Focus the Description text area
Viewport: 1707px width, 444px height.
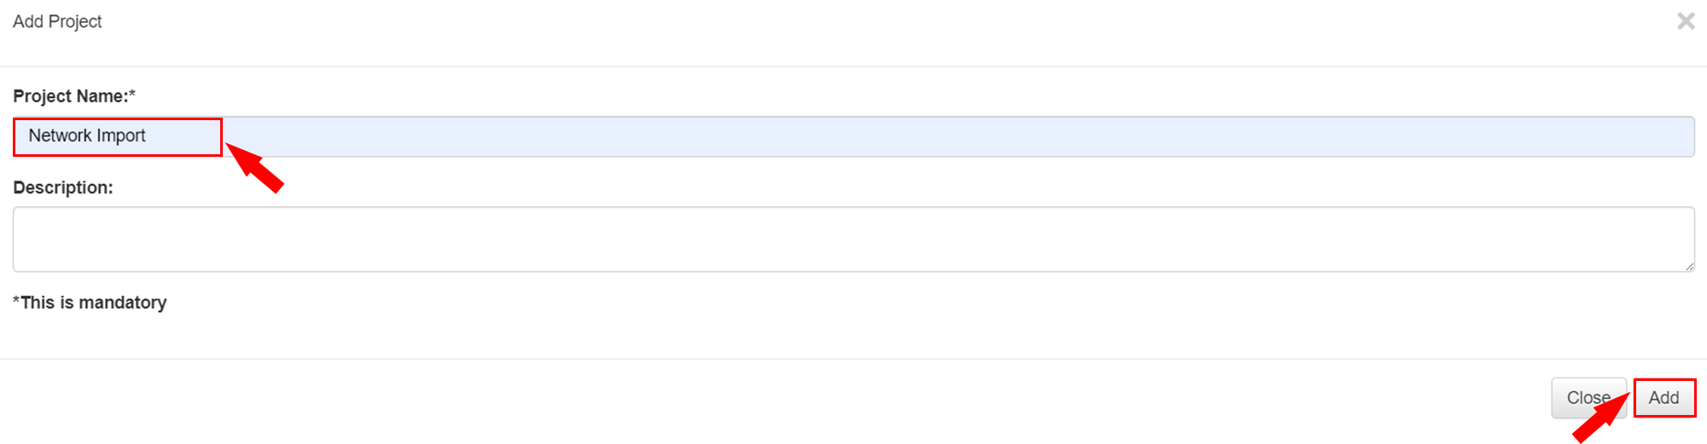[853, 239]
